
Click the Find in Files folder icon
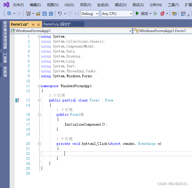tap(174, 14)
